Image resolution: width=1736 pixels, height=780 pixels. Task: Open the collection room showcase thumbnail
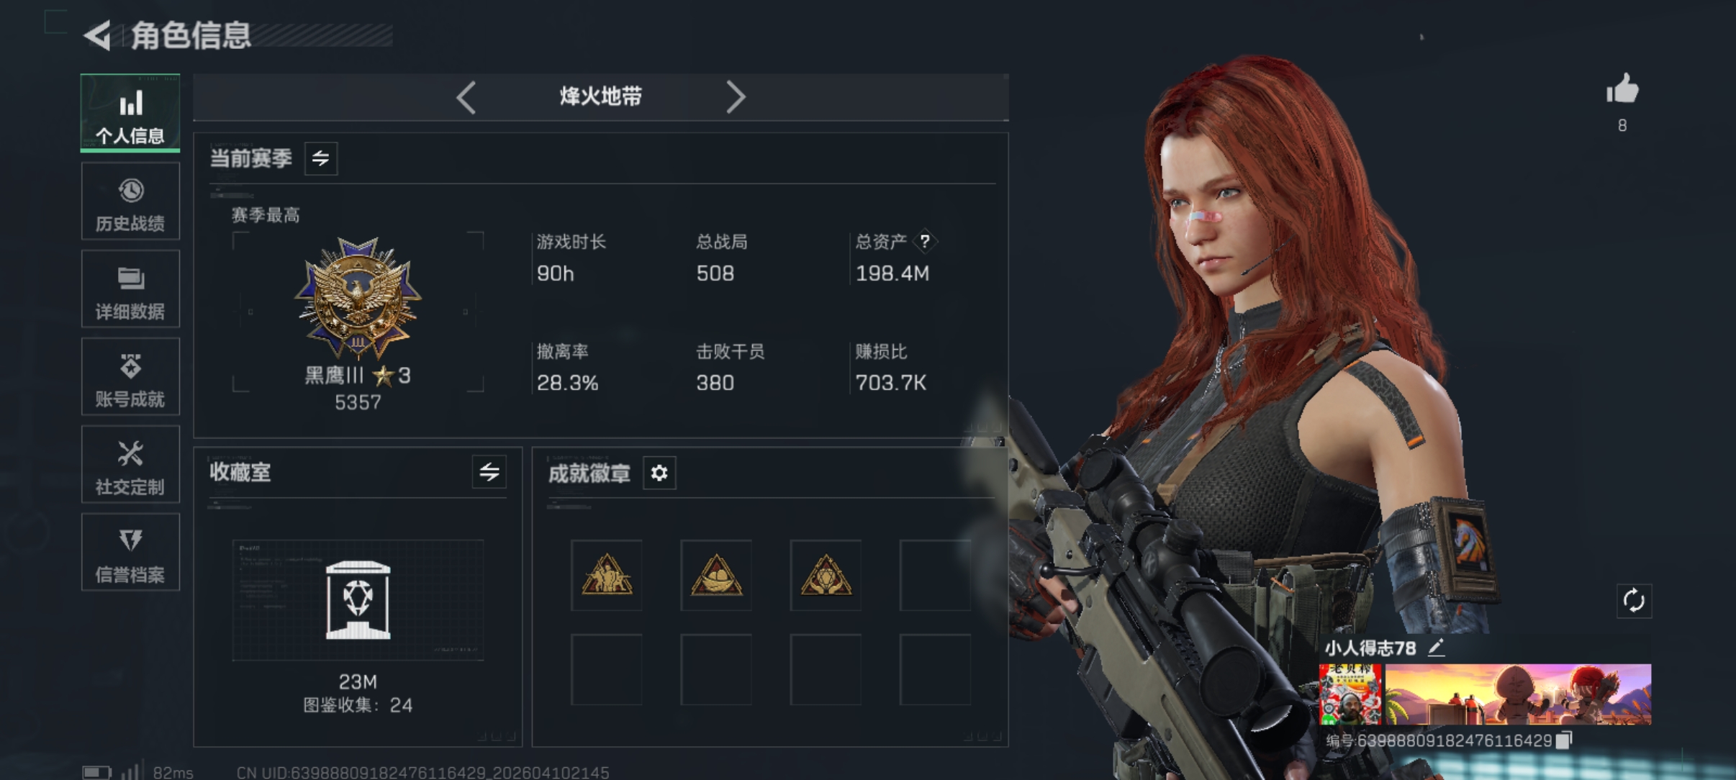(x=358, y=600)
